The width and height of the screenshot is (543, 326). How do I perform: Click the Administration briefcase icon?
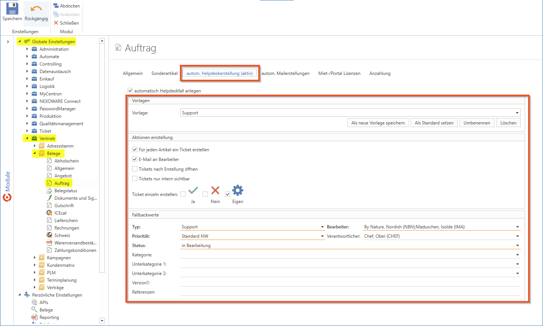tap(34, 49)
